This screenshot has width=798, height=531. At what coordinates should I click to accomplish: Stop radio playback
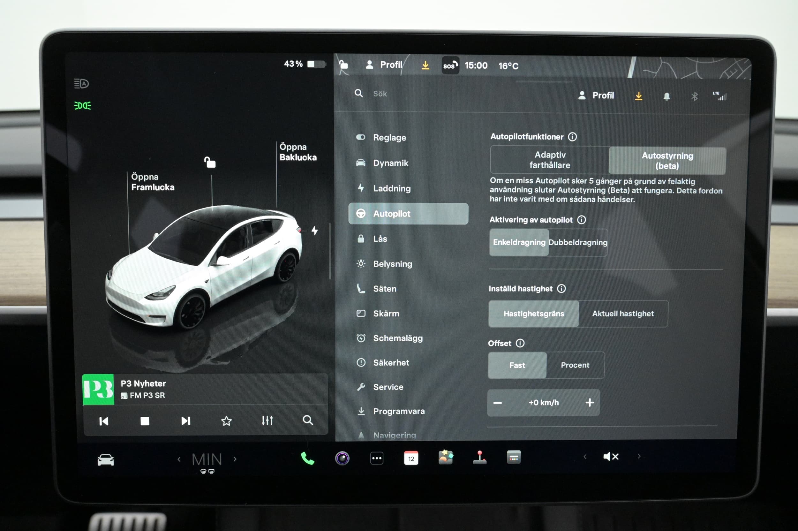tap(145, 421)
